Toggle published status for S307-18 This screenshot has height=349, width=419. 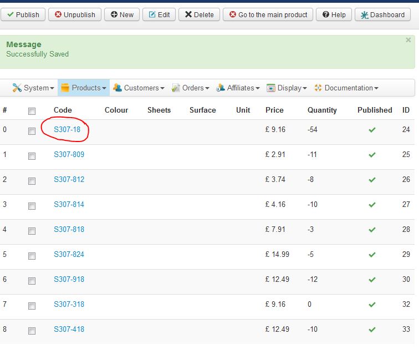click(x=372, y=130)
